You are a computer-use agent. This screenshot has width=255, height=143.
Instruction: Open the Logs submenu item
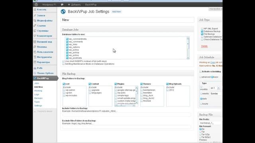(x=37, y=95)
